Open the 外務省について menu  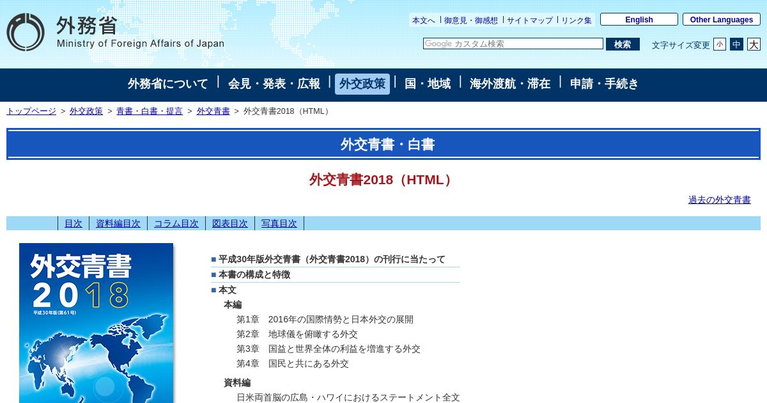point(168,84)
